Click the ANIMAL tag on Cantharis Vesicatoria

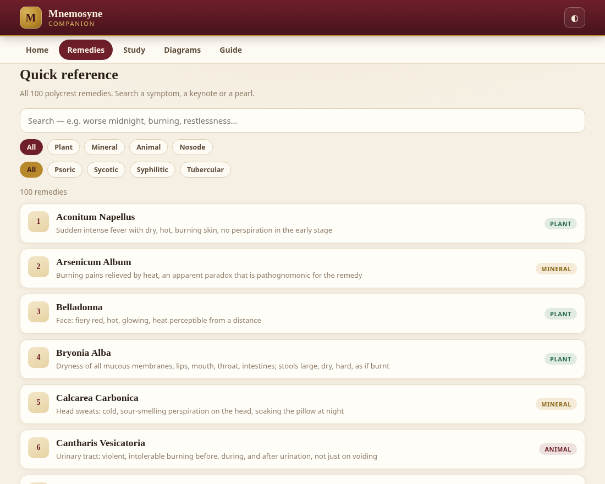pyautogui.click(x=558, y=450)
